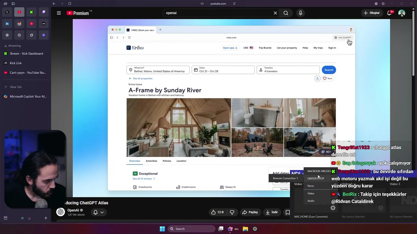Open the Twitch pinned tab in sidebar

(x=44, y=12)
